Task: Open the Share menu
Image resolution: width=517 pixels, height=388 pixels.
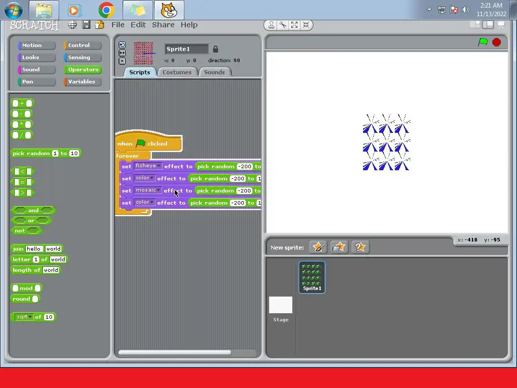Action: click(163, 25)
